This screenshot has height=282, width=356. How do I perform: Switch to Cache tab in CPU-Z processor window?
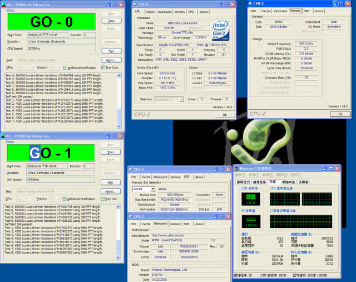point(150,12)
